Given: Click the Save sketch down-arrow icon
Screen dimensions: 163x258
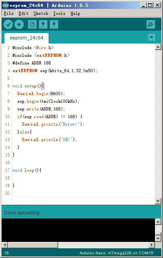Looking at the screenshot, I should [x=54, y=25].
